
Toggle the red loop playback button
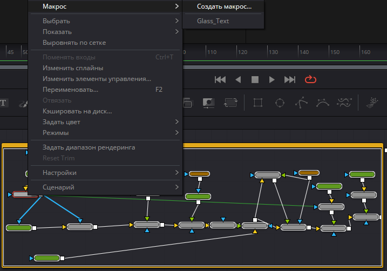click(x=310, y=79)
